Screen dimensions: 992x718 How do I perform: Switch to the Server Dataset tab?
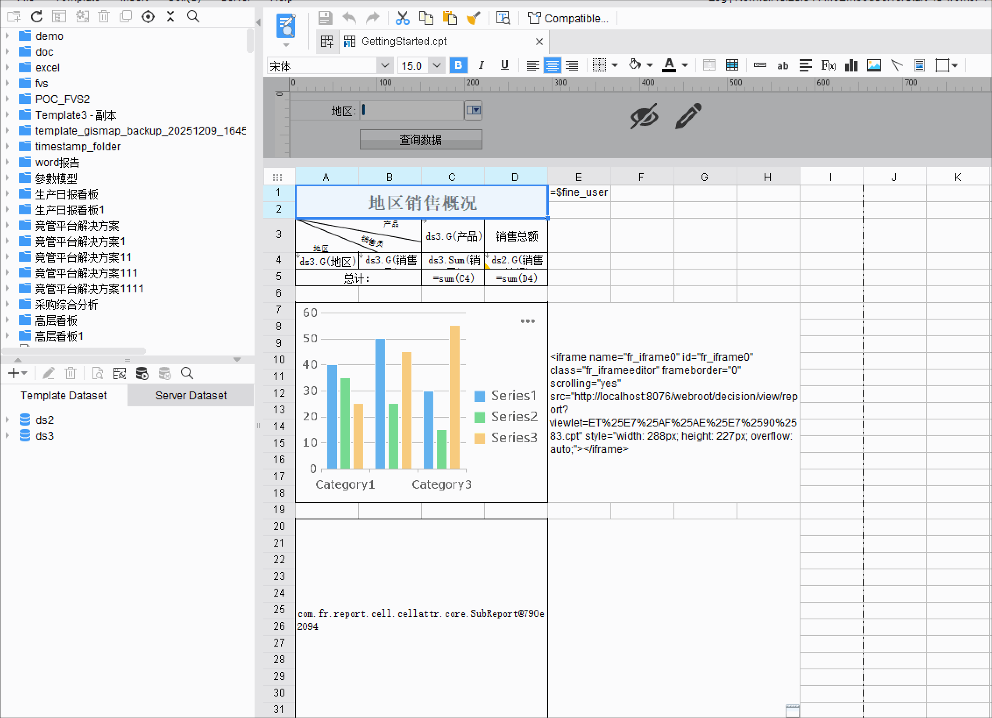(x=191, y=395)
